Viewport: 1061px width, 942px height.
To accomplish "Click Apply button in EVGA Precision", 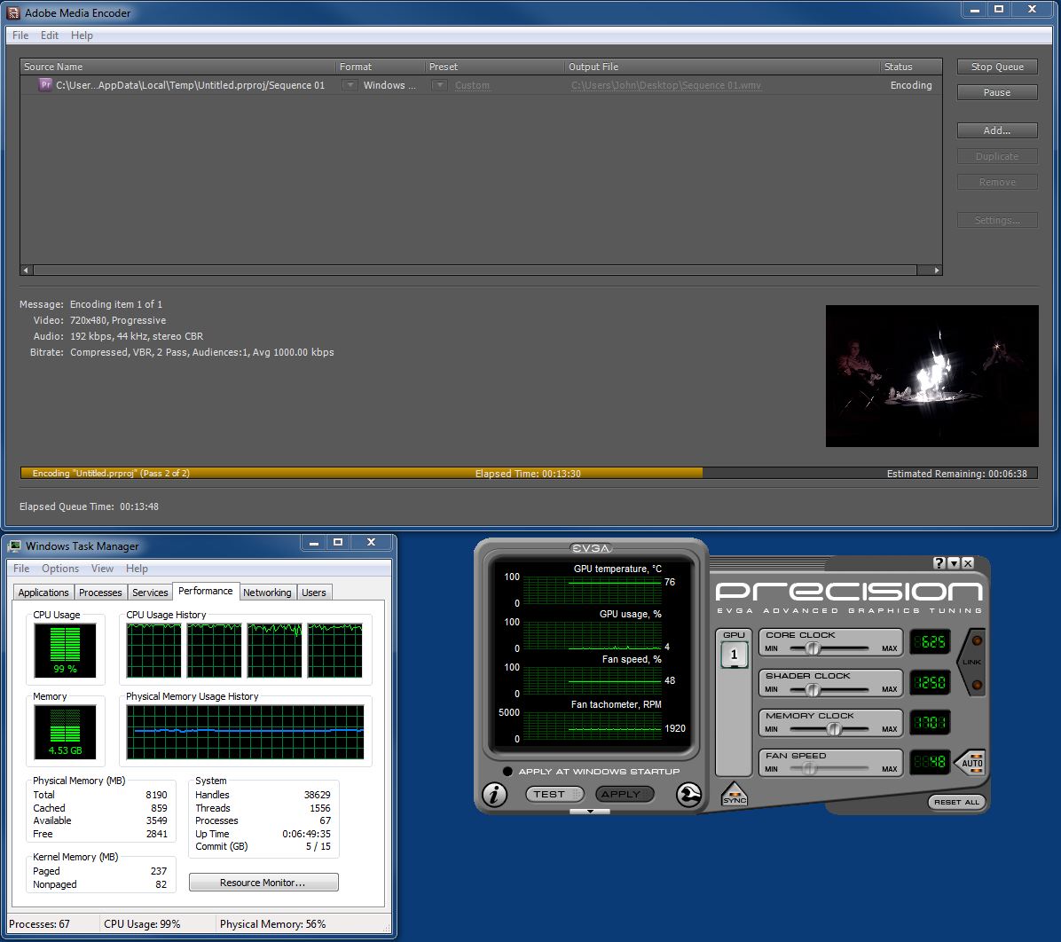I will click(625, 795).
